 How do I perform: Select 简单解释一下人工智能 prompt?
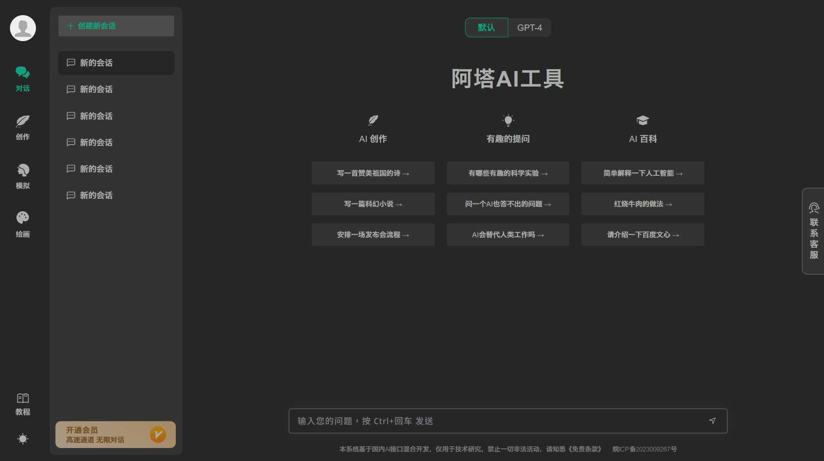click(643, 173)
